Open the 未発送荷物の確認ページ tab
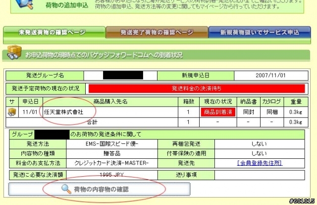The width and height of the screenshot is (317, 205). pos(54,32)
